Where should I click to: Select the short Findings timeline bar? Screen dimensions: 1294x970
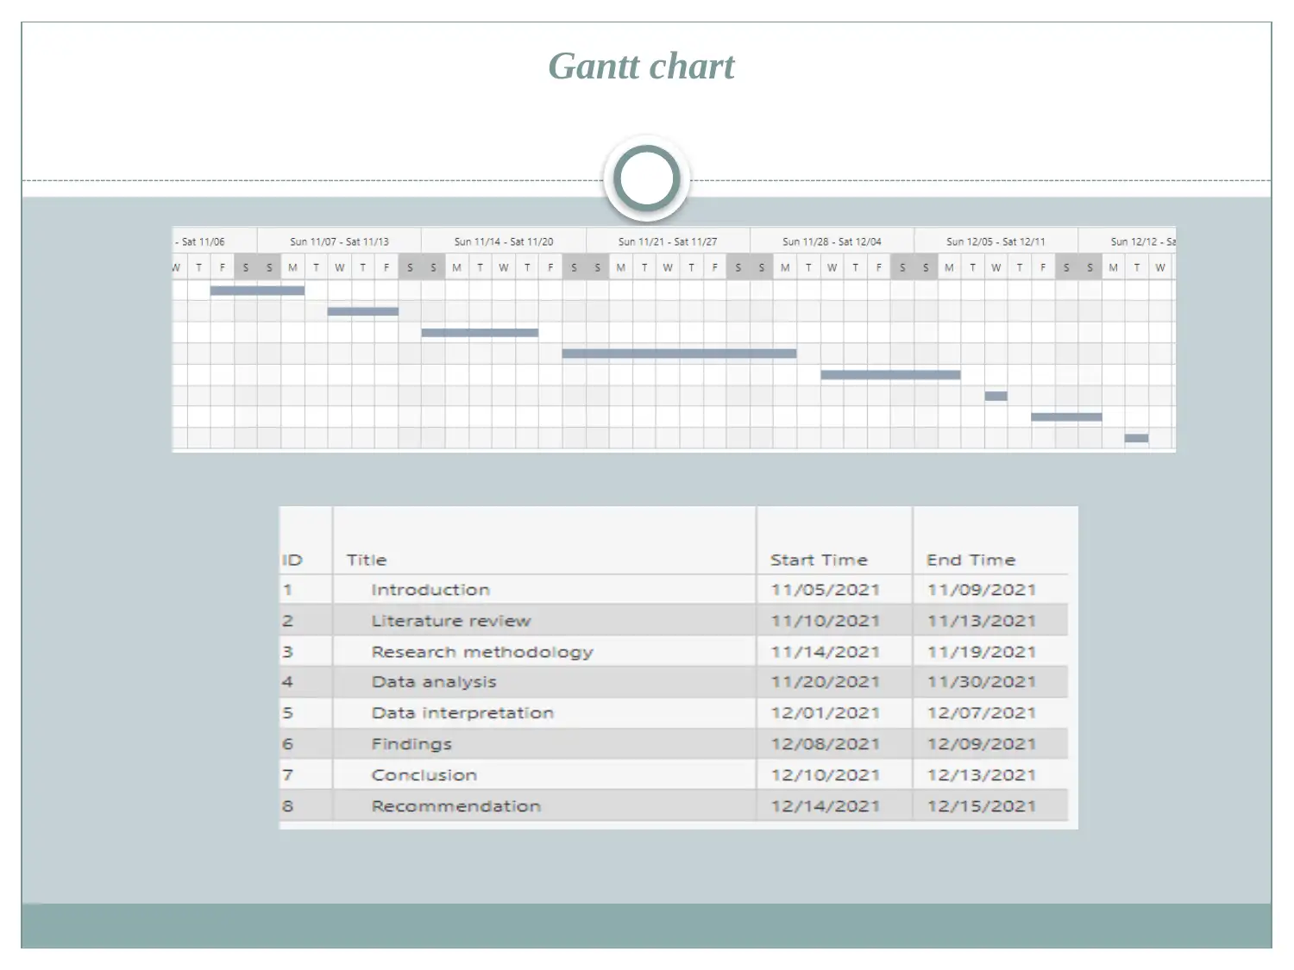[x=996, y=396]
